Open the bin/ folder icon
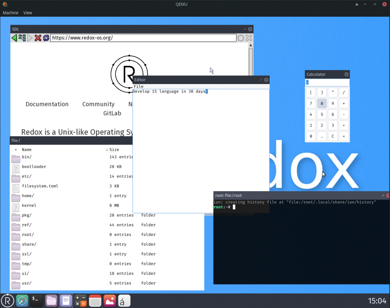The width and height of the screenshot is (390, 308). pyautogui.click(x=16, y=159)
